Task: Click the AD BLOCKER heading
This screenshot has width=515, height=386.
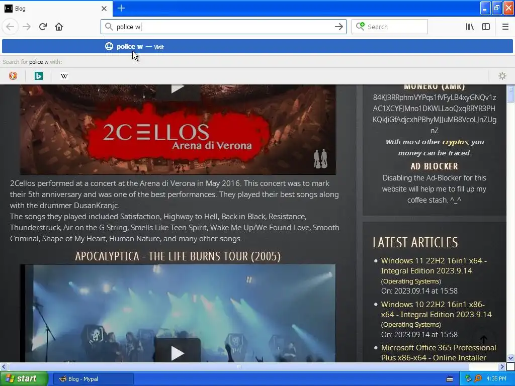Action: coord(434,166)
